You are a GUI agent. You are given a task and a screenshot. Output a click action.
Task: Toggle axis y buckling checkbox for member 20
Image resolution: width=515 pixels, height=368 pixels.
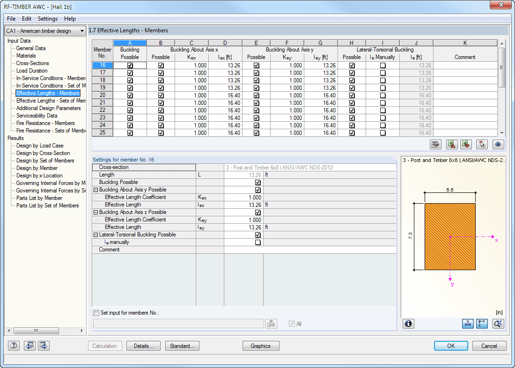(256, 96)
